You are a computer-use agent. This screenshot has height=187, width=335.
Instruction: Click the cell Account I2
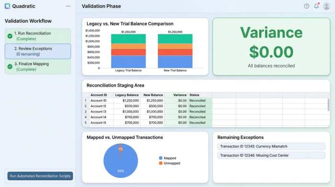coord(101,106)
